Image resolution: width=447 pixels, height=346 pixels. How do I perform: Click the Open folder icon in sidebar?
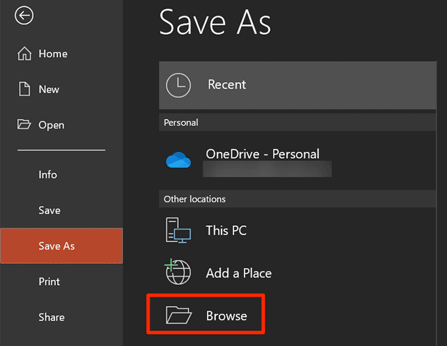(x=24, y=125)
